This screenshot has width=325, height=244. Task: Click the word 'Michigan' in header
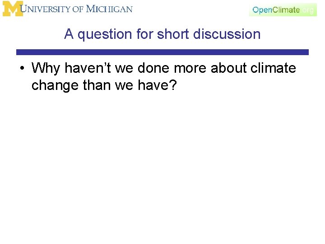pos(109,9)
